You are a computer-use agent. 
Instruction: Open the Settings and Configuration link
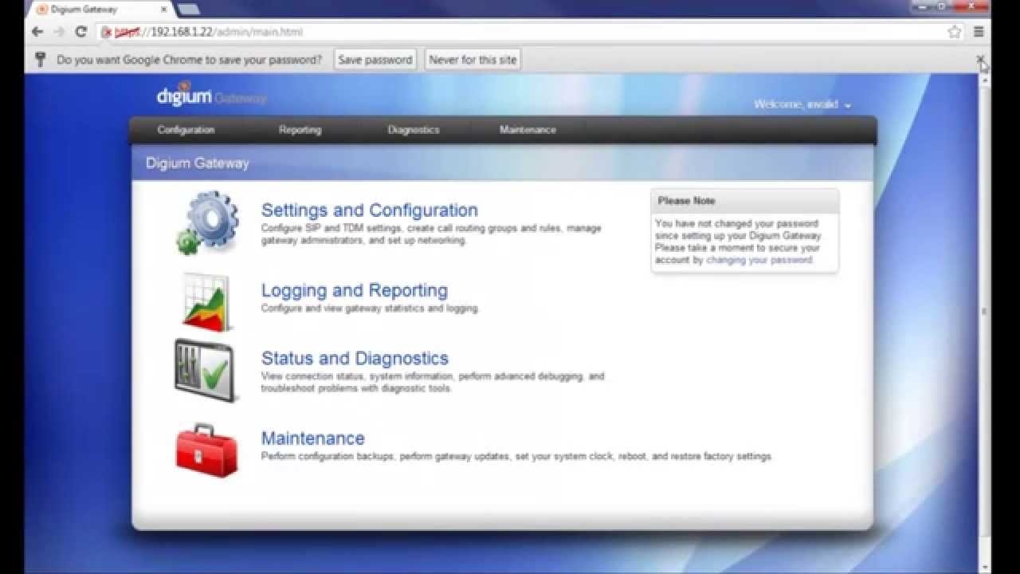370,210
